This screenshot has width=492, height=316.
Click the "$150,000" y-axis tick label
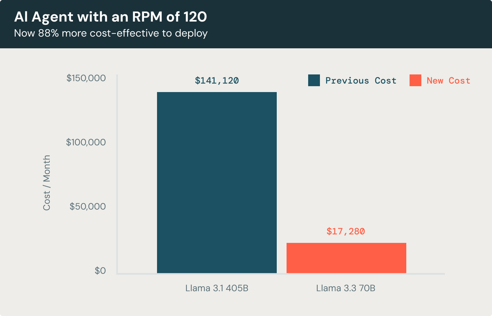(86, 78)
